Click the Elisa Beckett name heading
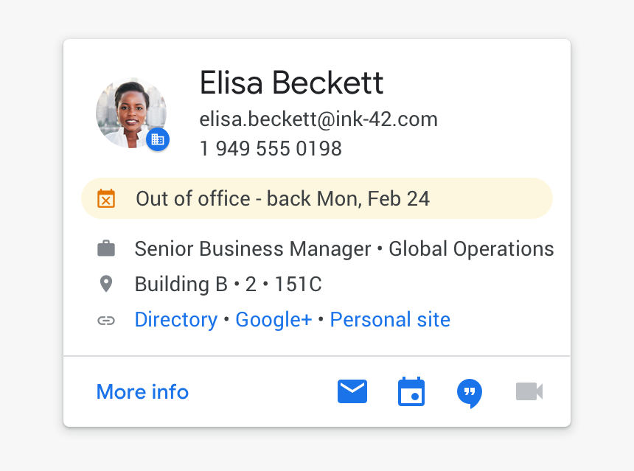This screenshot has width=634, height=471. coord(291,83)
